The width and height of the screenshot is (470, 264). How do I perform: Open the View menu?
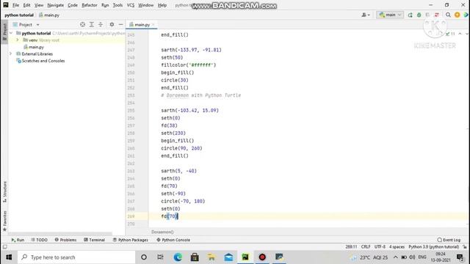click(39, 5)
